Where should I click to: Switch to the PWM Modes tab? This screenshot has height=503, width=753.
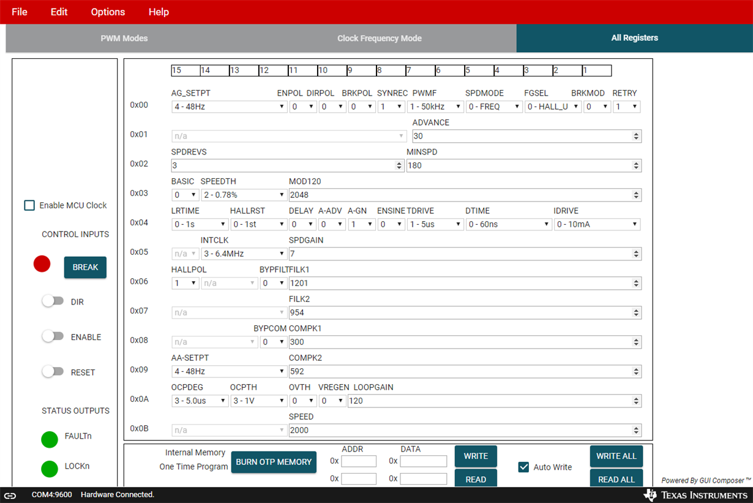(x=124, y=38)
